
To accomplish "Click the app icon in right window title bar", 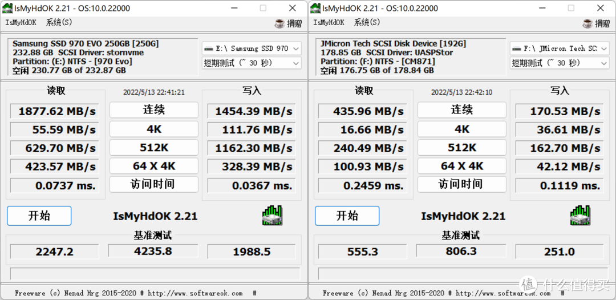I will point(315,8).
